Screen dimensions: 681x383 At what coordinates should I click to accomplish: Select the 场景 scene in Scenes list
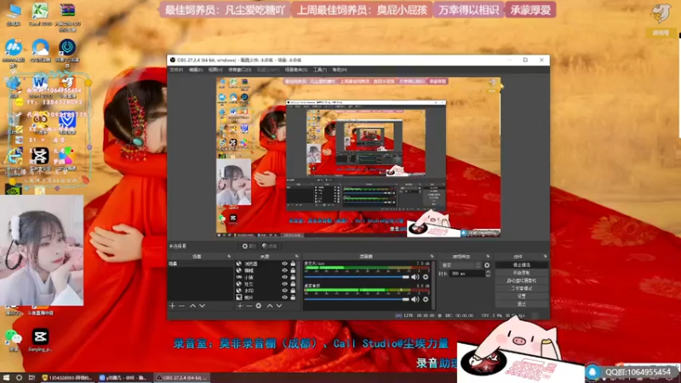tap(201, 264)
